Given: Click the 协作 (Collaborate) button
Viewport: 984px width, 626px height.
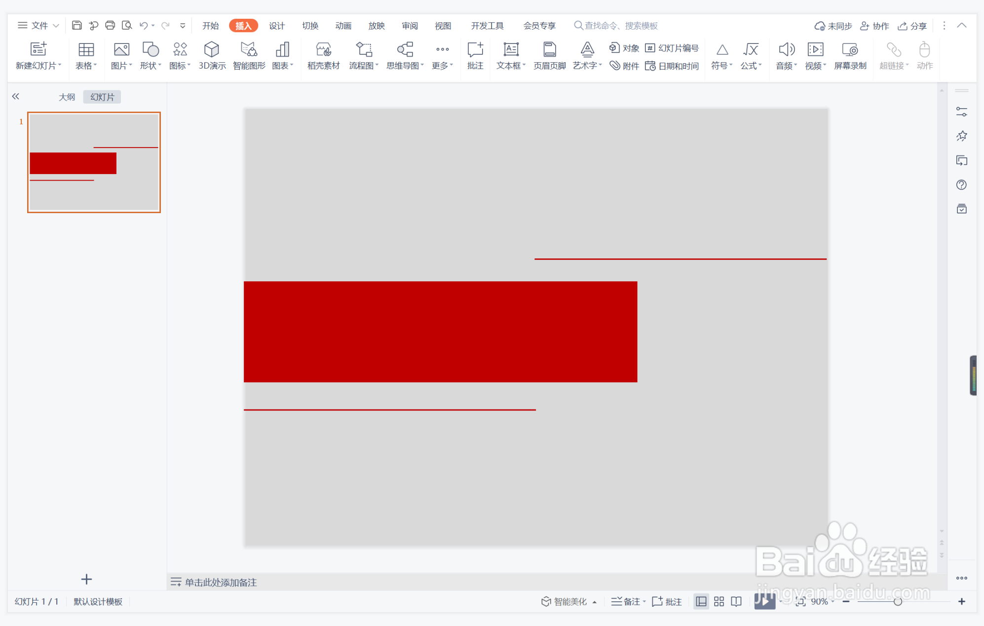Looking at the screenshot, I should tap(874, 26).
